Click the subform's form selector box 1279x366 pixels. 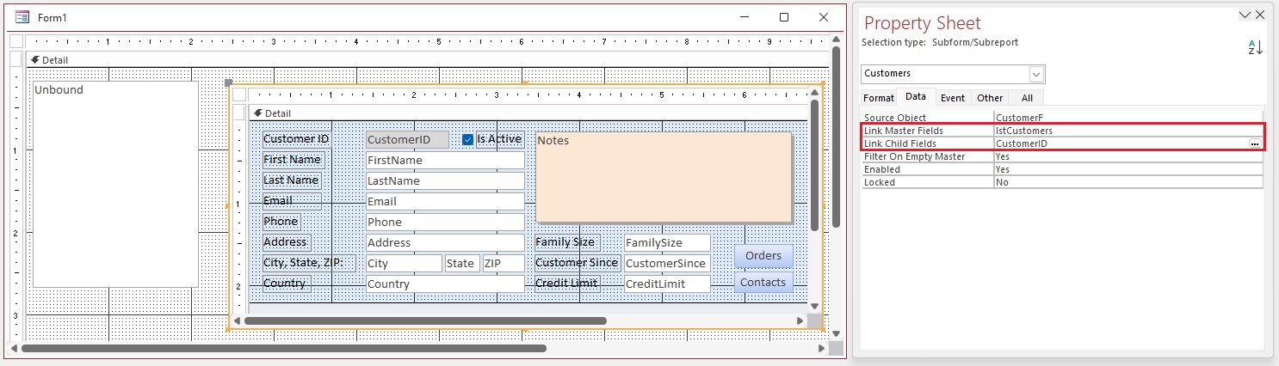pyautogui.click(x=239, y=95)
